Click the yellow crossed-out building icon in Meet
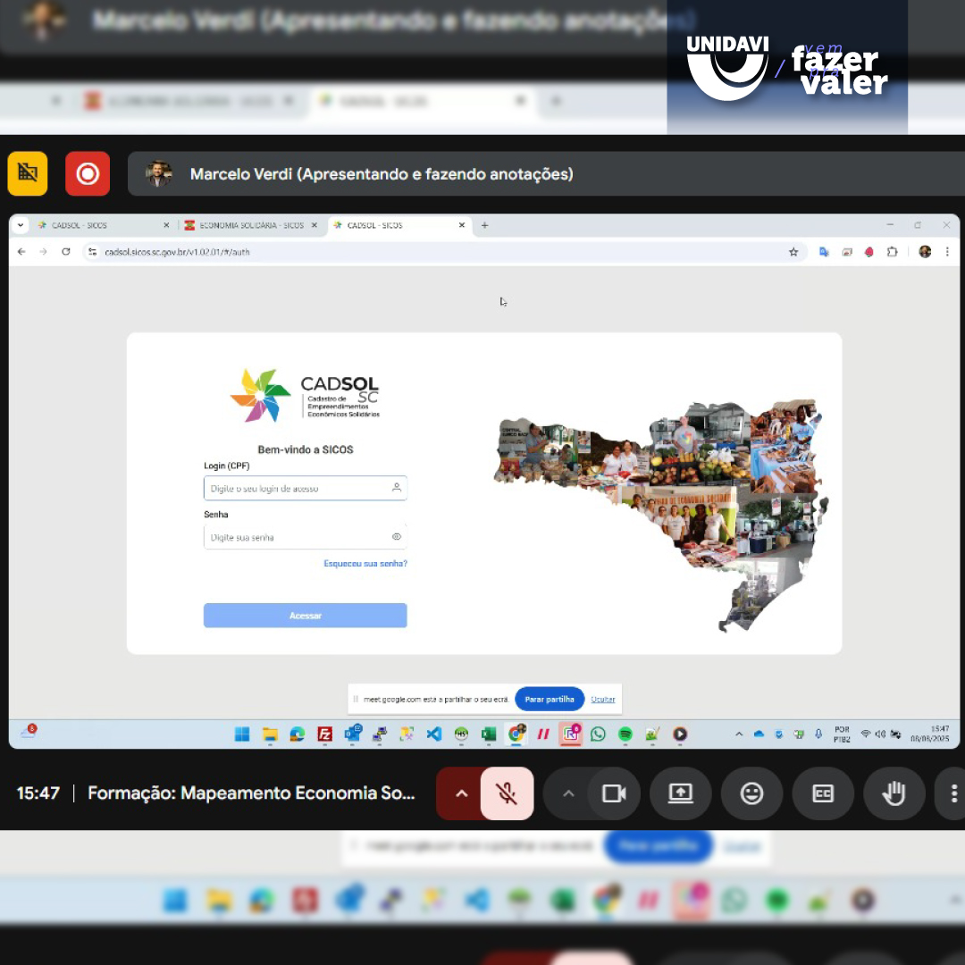Screen dimensions: 965x965 (28, 173)
